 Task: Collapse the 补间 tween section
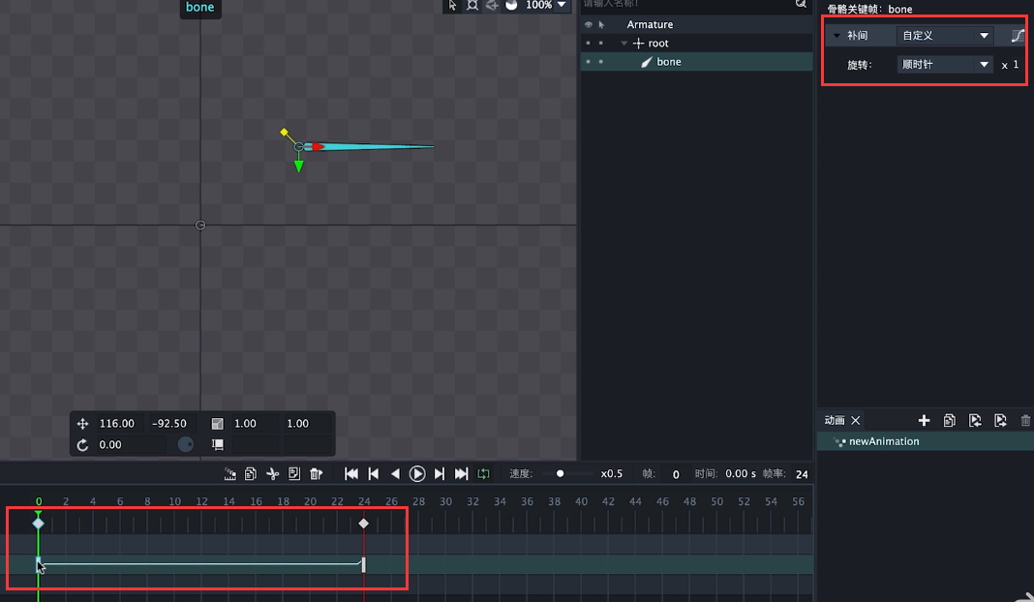coord(836,36)
